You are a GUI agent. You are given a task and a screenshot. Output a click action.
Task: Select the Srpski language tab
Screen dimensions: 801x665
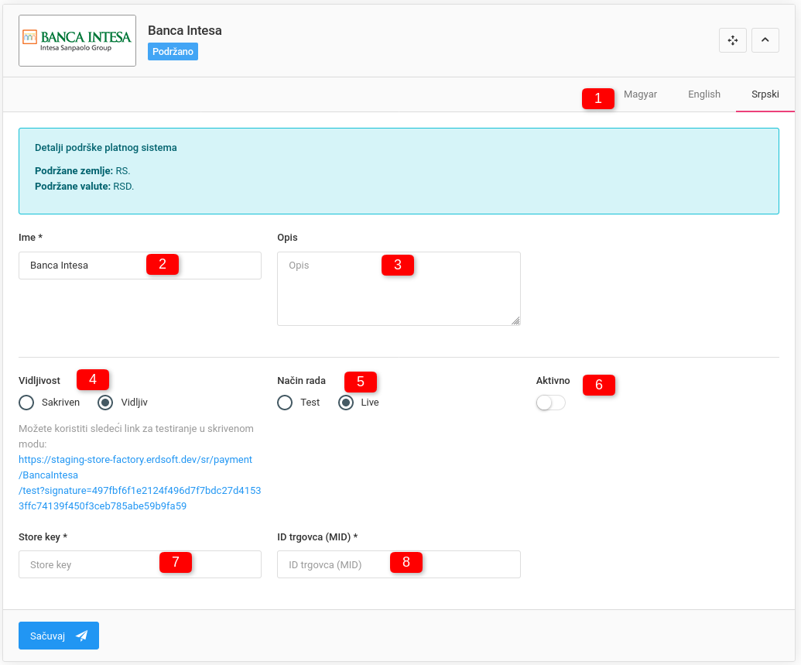(765, 94)
